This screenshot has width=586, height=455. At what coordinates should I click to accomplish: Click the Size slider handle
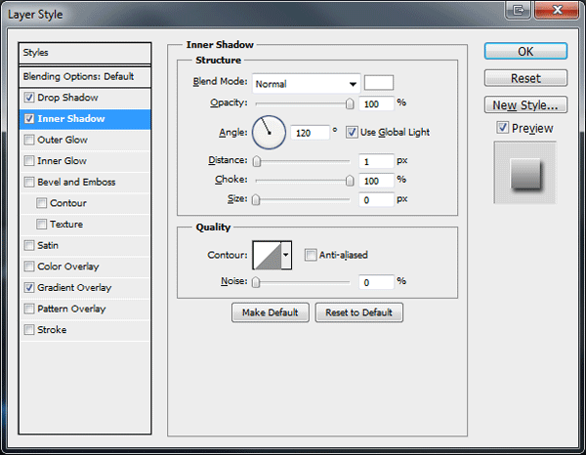pos(256,200)
